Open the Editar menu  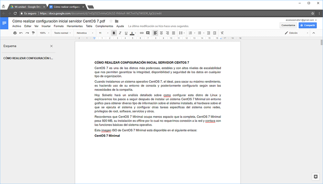(x=28, y=26)
